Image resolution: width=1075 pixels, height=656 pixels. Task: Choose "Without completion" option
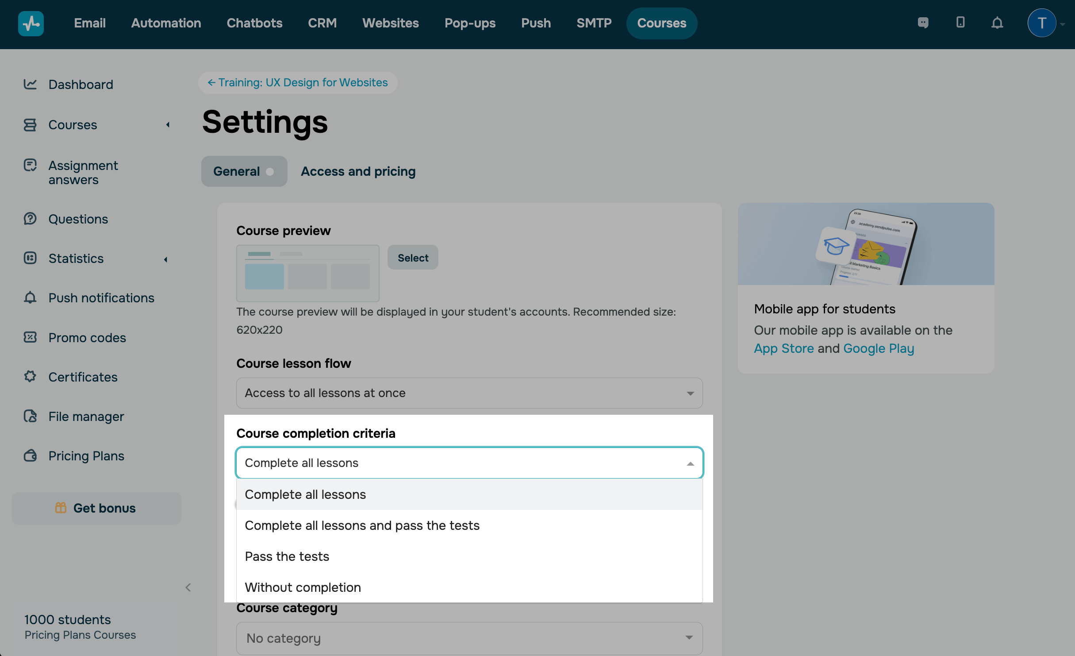(303, 587)
